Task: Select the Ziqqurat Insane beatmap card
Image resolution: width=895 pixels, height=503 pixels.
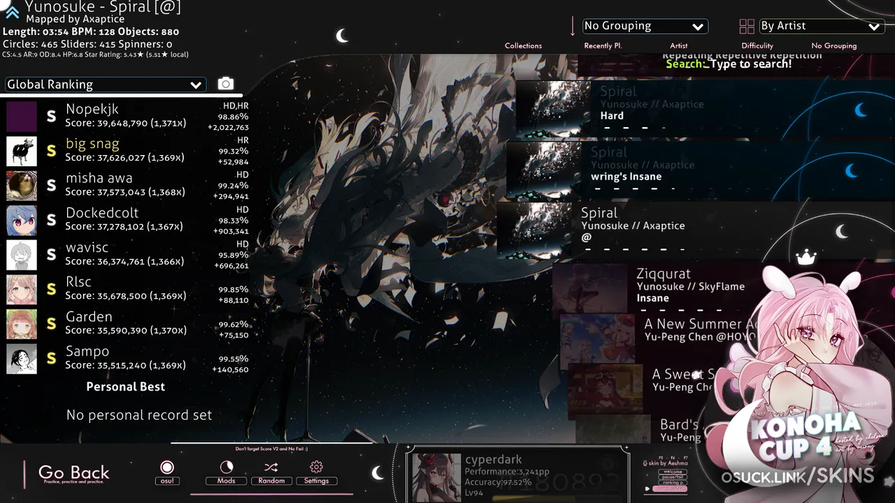Action: point(657,286)
